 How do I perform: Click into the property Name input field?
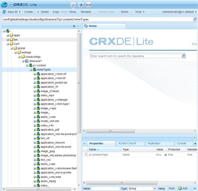(105, 188)
